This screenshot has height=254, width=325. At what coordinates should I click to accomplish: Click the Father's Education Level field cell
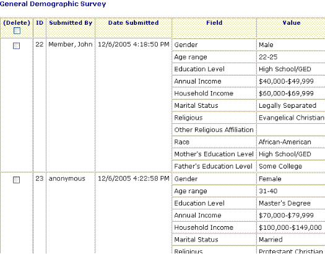pos(214,166)
